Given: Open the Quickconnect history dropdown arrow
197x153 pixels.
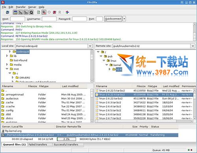Looking at the screenshot, I should click(124, 19).
